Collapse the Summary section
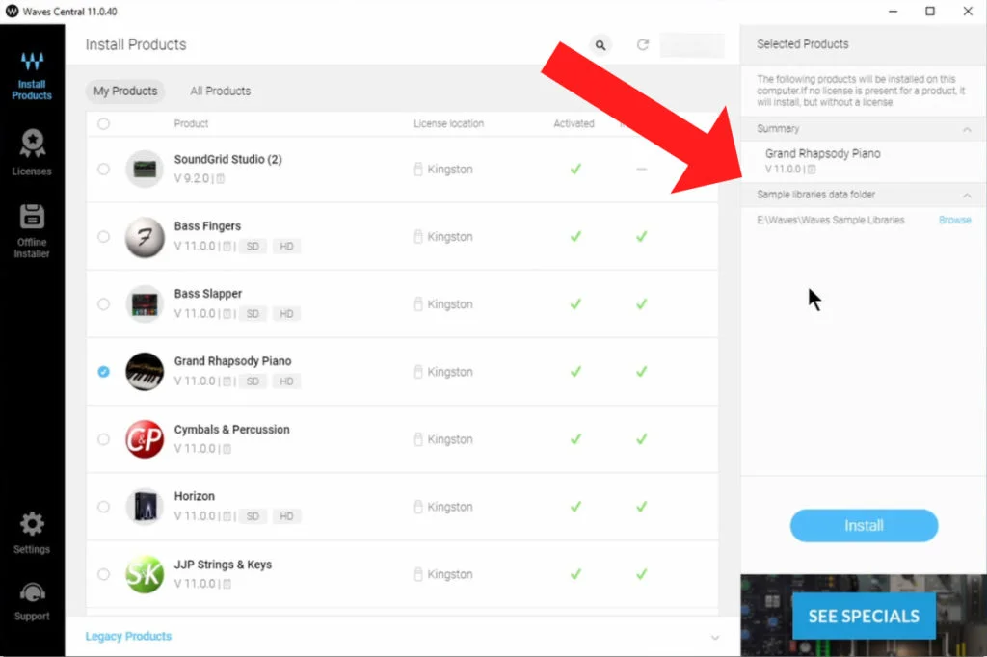The height and width of the screenshot is (657, 987). 967,129
